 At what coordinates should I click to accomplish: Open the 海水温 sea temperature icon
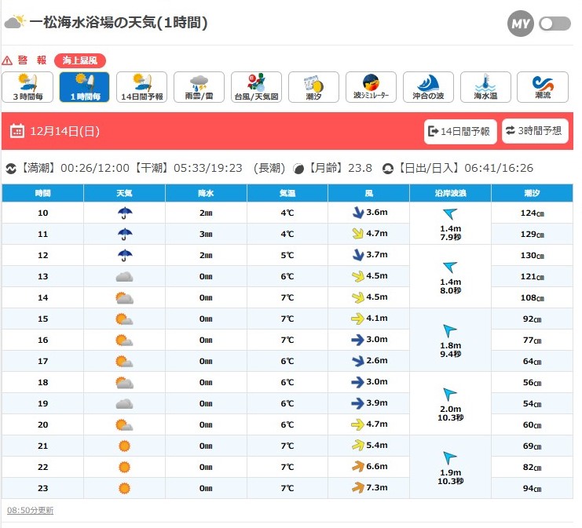coord(485,87)
